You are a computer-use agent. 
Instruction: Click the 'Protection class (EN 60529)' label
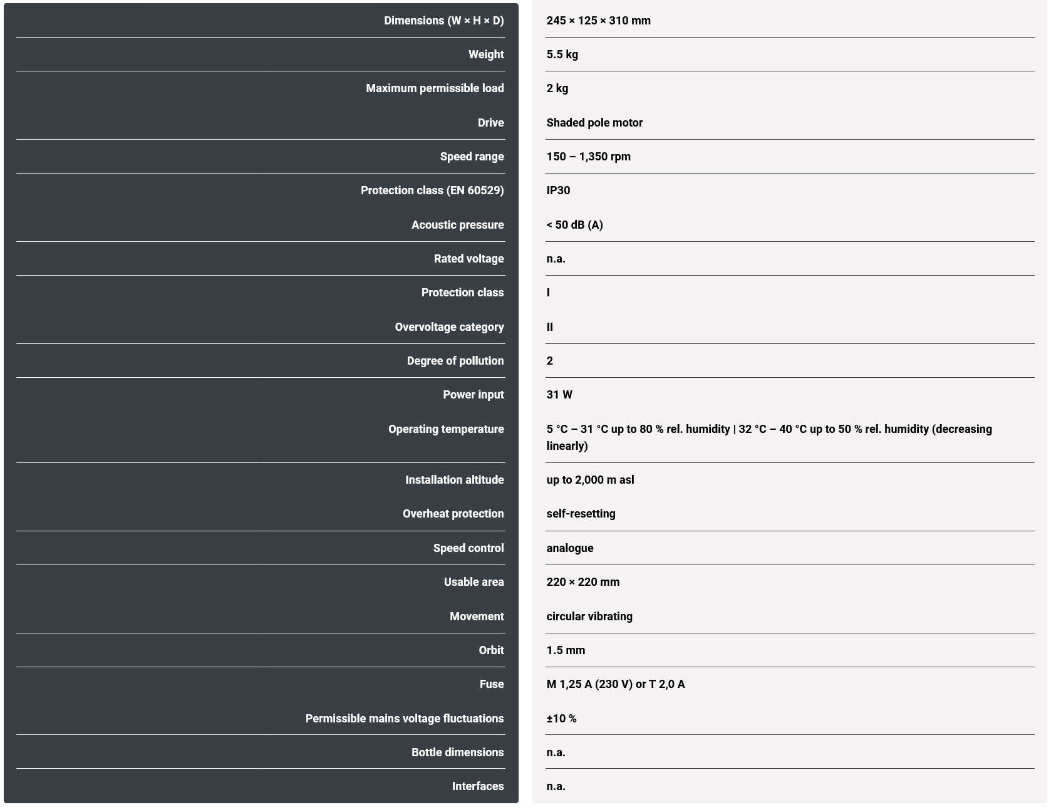[x=432, y=190]
